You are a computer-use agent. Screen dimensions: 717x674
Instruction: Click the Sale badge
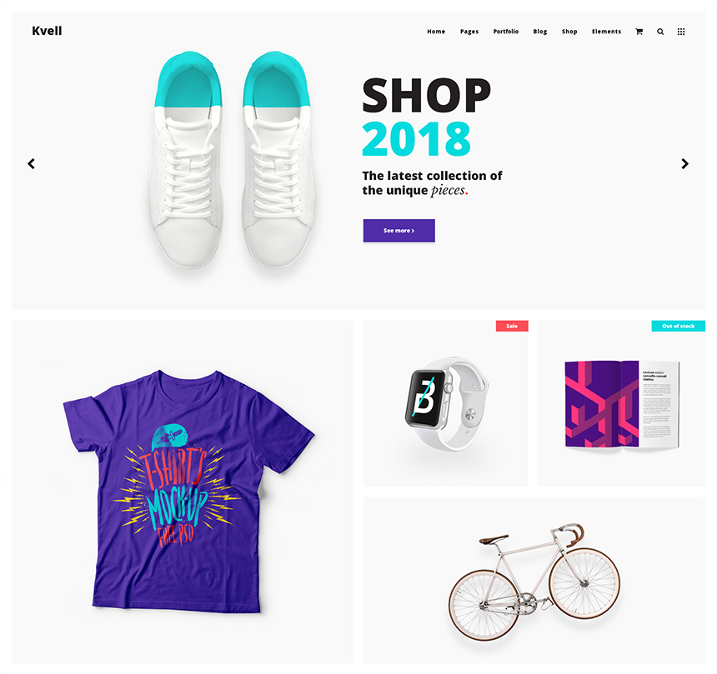pyautogui.click(x=512, y=326)
